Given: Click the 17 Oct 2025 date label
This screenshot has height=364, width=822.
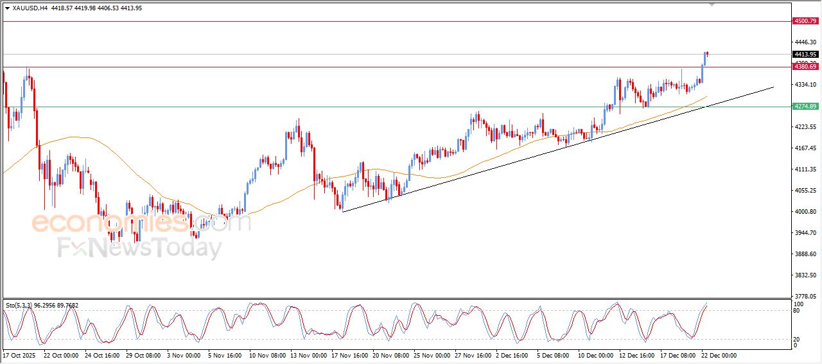Looking at the screenshot, I should pos(19,355).
